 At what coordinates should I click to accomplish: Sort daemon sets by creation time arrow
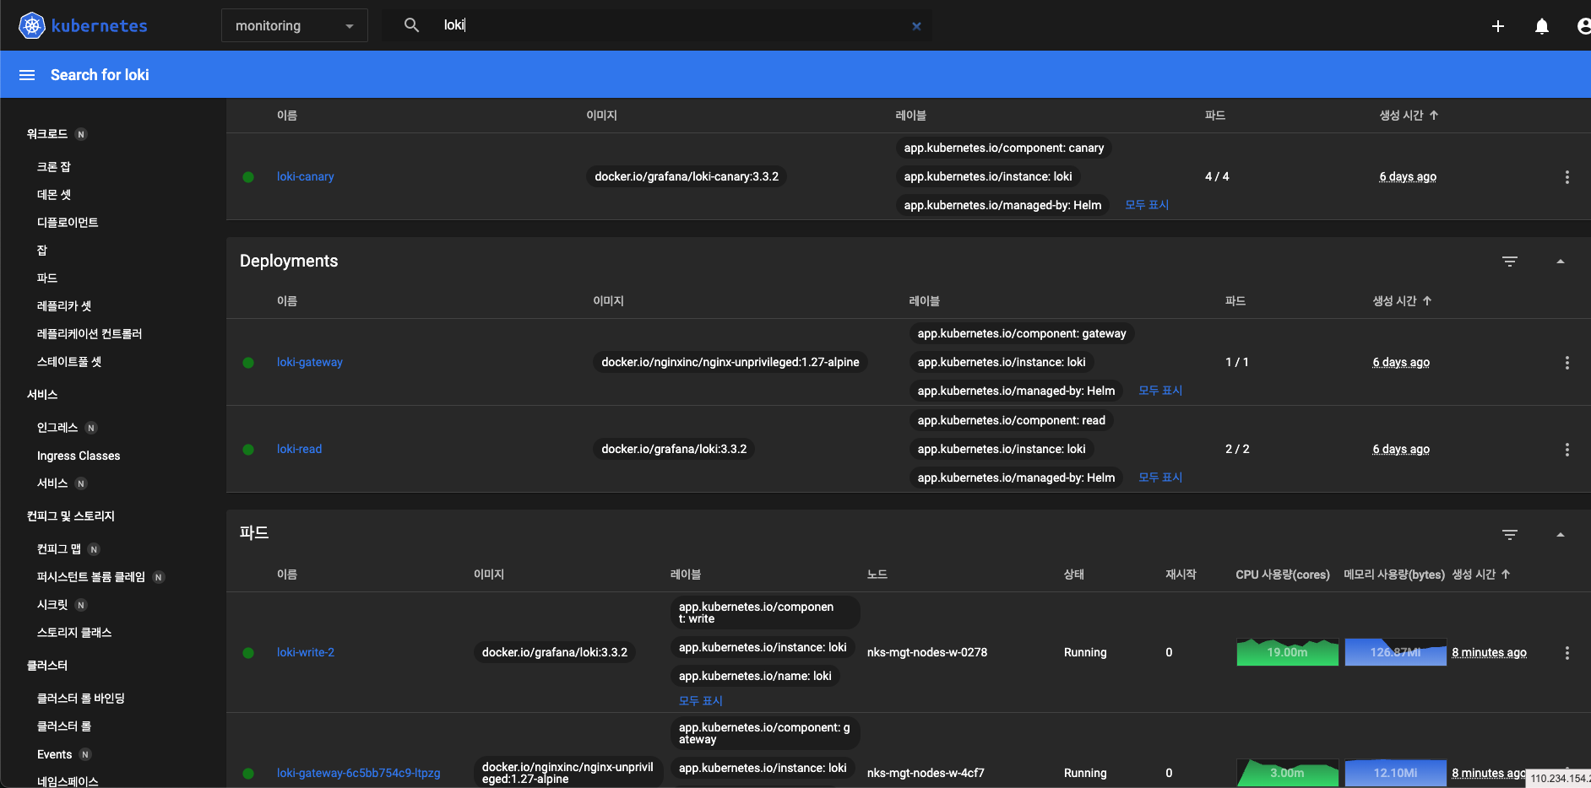coord(1434,115)
